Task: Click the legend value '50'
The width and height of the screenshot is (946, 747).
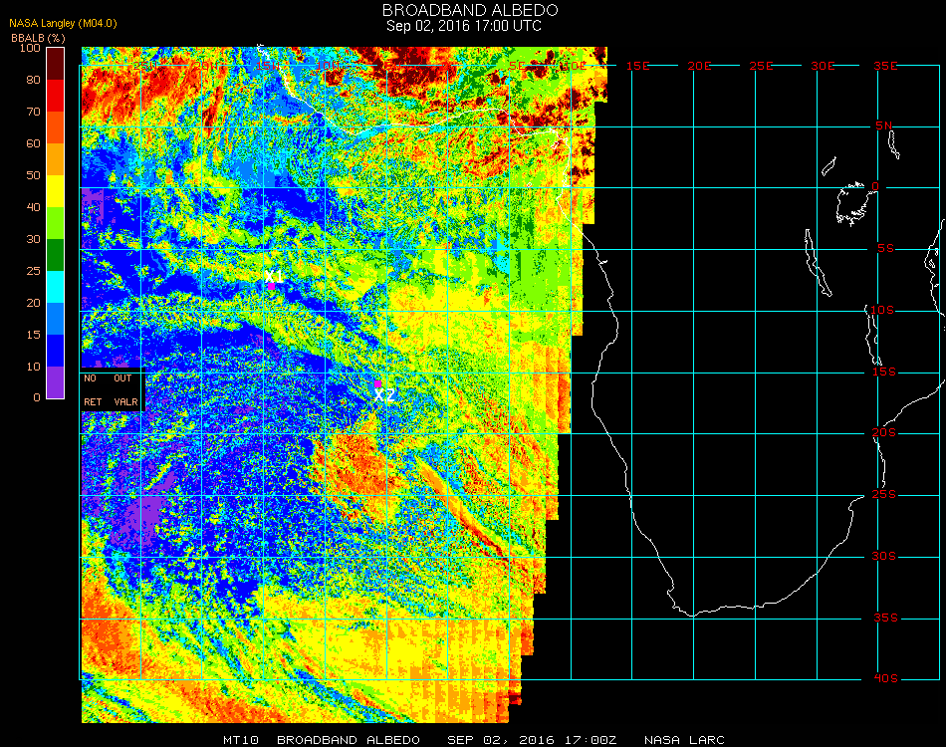Action: (33, 175)
